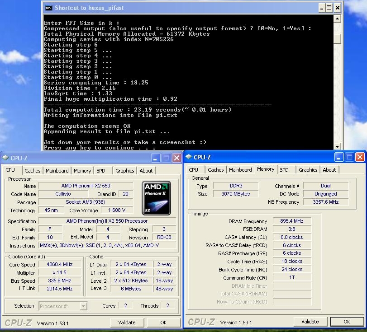The image size is (367, 332).
Task: Select SPD tab in the left CPU-Z window
Action: (x=100, y=171)
